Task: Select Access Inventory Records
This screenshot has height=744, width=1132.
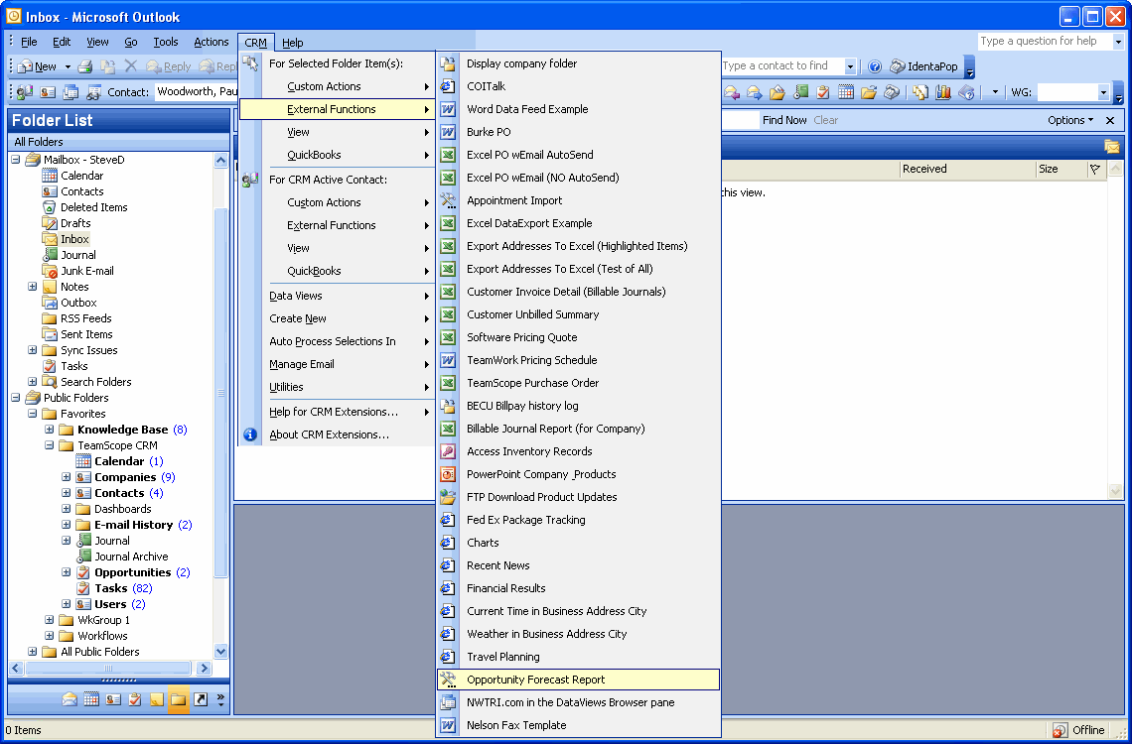Action: pyautogui.click(x=578, y=451)
